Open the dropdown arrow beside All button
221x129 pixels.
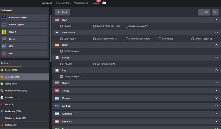coord(215,12)
